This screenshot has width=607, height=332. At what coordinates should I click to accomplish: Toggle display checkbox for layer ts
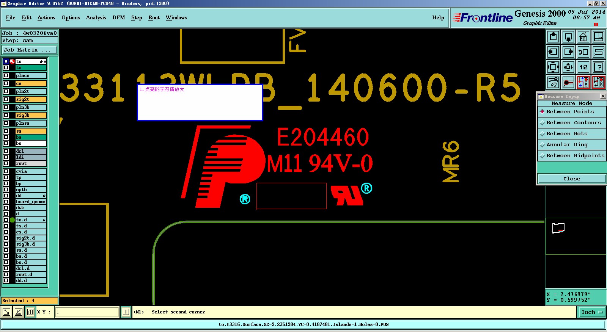pos(6,67)
